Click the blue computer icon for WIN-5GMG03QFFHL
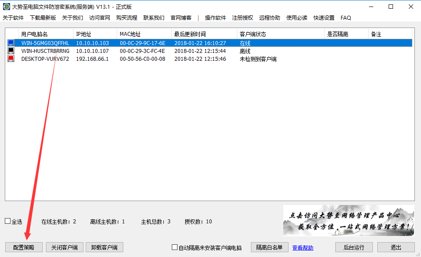This screenshot has width=421, height=257. 11,43
